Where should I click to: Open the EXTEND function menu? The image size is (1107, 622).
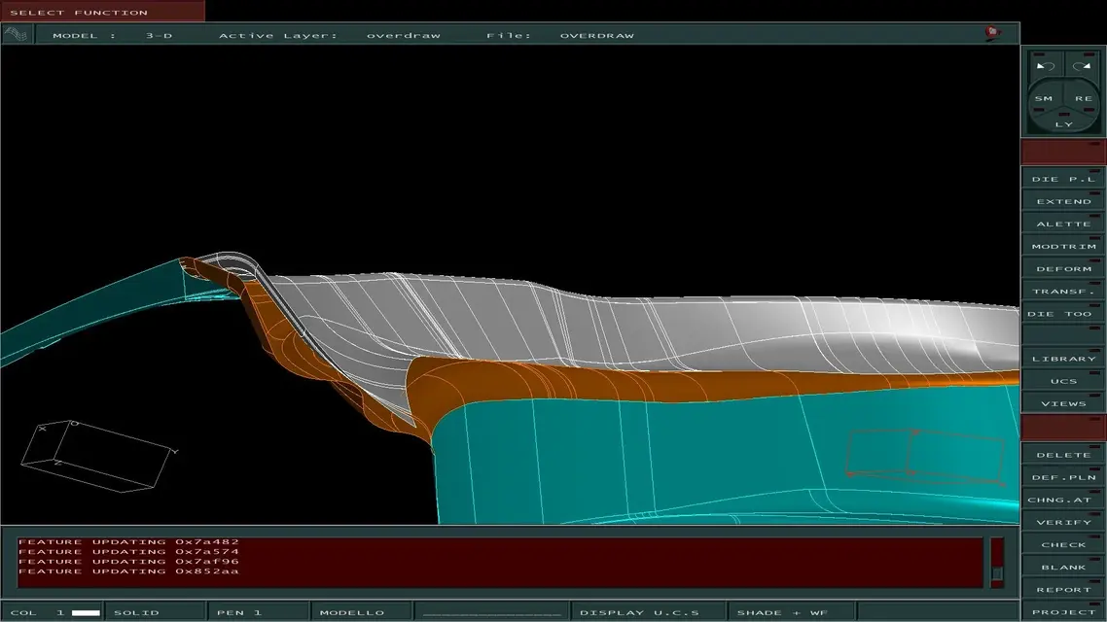(x=1063, y=201)
